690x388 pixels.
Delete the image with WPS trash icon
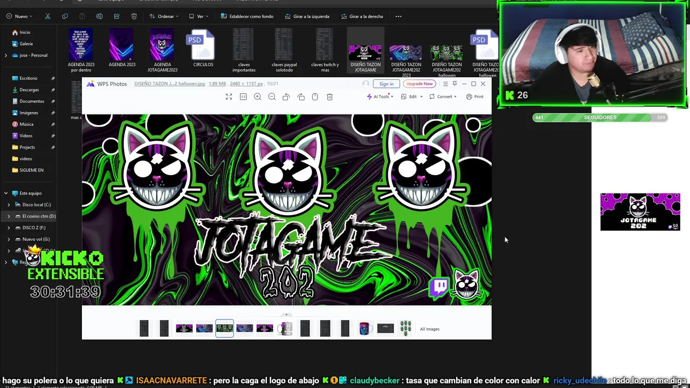(x=329, y=96)
